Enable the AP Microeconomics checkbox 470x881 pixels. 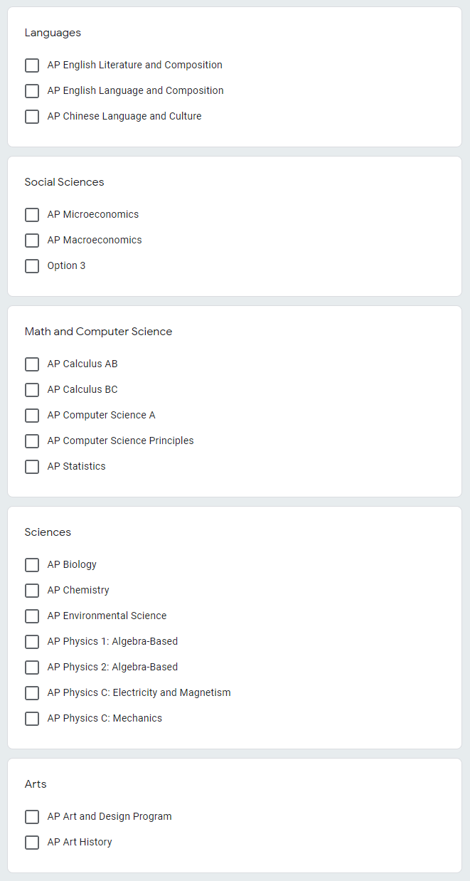click(x=32, y=215)
